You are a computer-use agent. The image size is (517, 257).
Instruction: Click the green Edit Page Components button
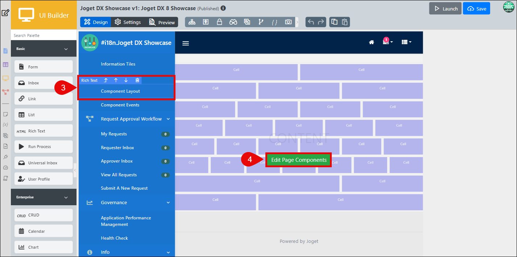click(299, 160)
